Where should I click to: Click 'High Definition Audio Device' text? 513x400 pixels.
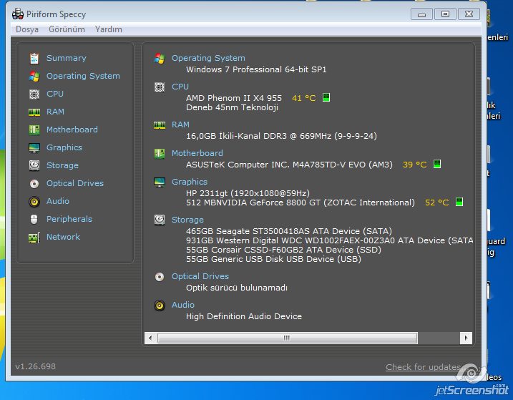pos(244,316)
